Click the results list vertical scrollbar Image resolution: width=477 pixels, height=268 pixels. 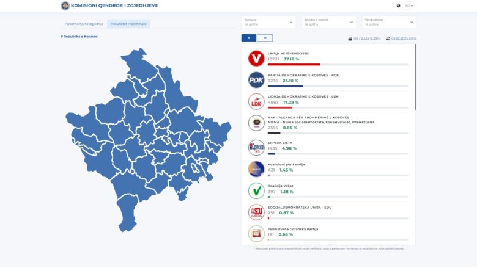(x=416, y=77)
